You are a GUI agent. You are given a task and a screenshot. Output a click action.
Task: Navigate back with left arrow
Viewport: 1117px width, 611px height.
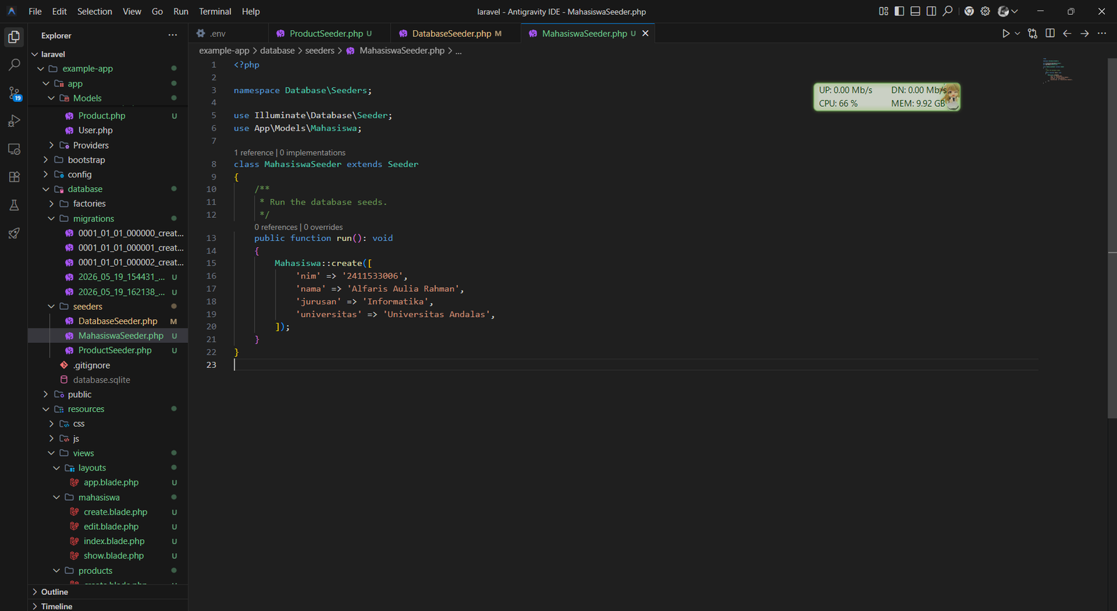coord(1067,34)
